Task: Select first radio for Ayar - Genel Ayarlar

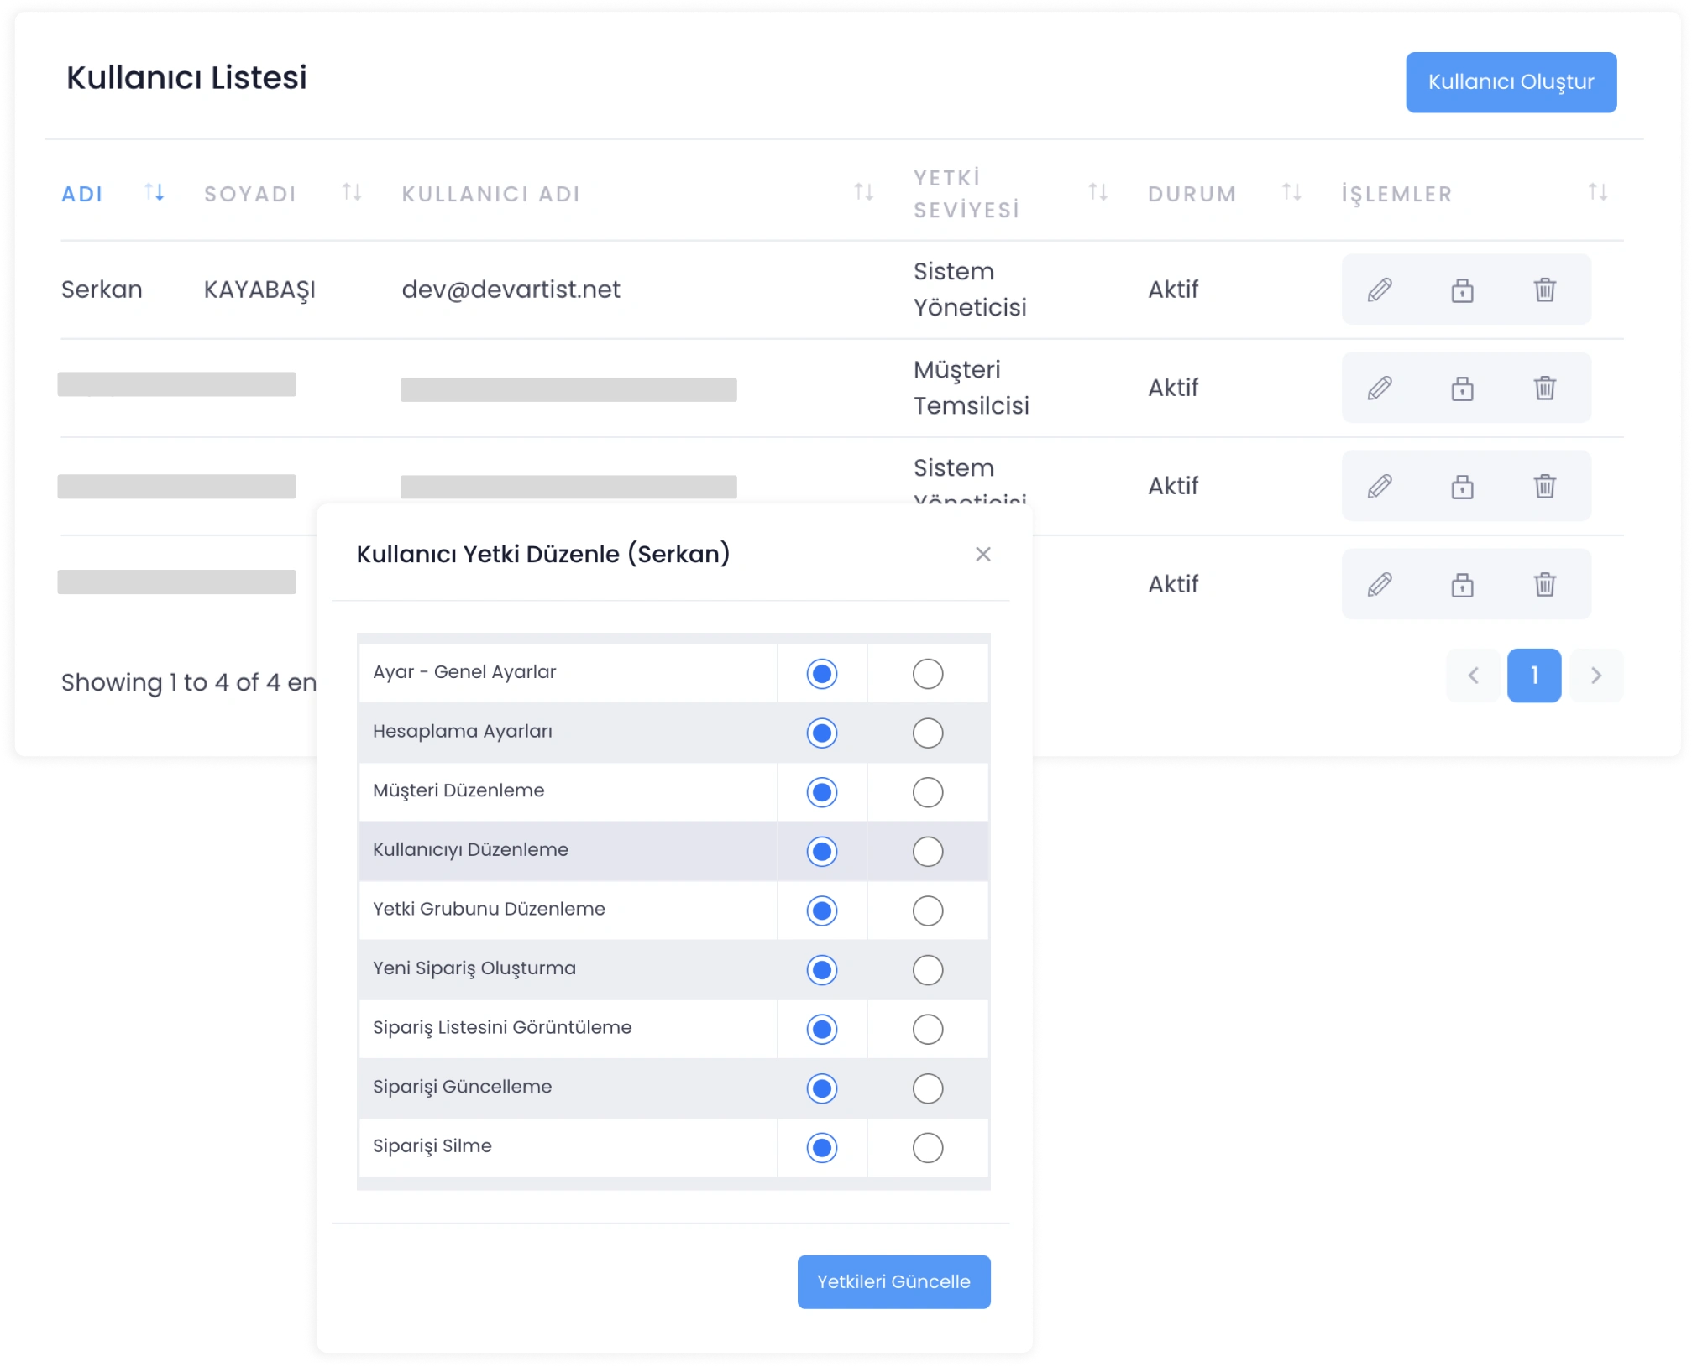Action: pos(822,674)
